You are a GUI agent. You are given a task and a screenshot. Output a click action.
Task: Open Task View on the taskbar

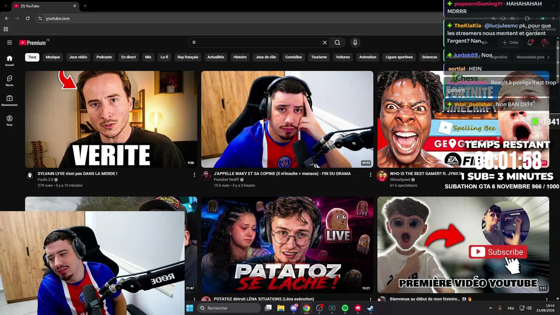(268, 308)
